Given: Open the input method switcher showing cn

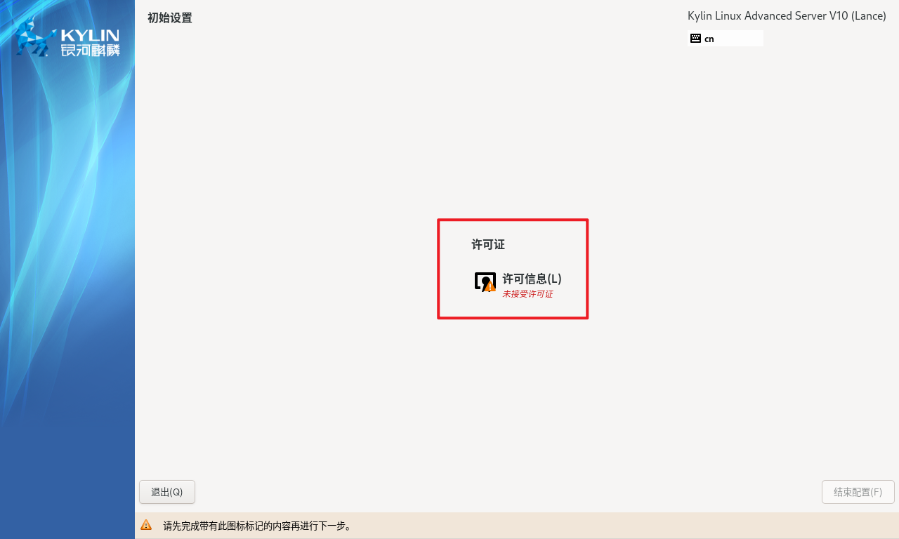Looking at the screenshot, I should [726, 38].
